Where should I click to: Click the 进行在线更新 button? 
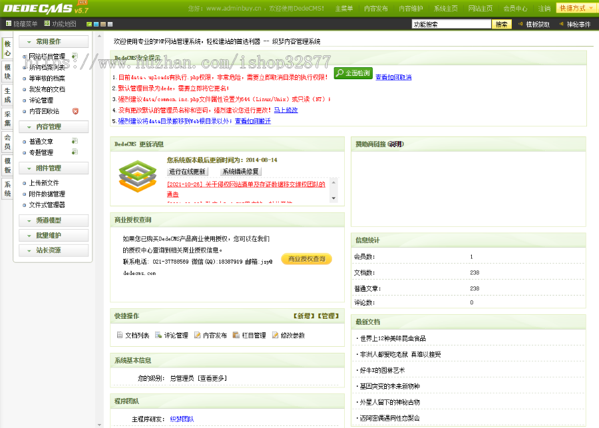tap(187, 172)
